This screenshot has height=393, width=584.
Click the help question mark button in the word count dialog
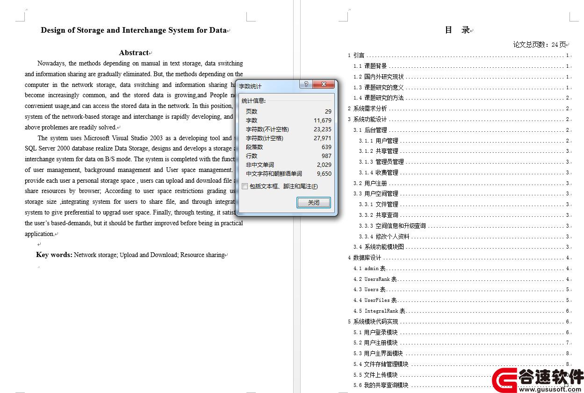[306, 84]
